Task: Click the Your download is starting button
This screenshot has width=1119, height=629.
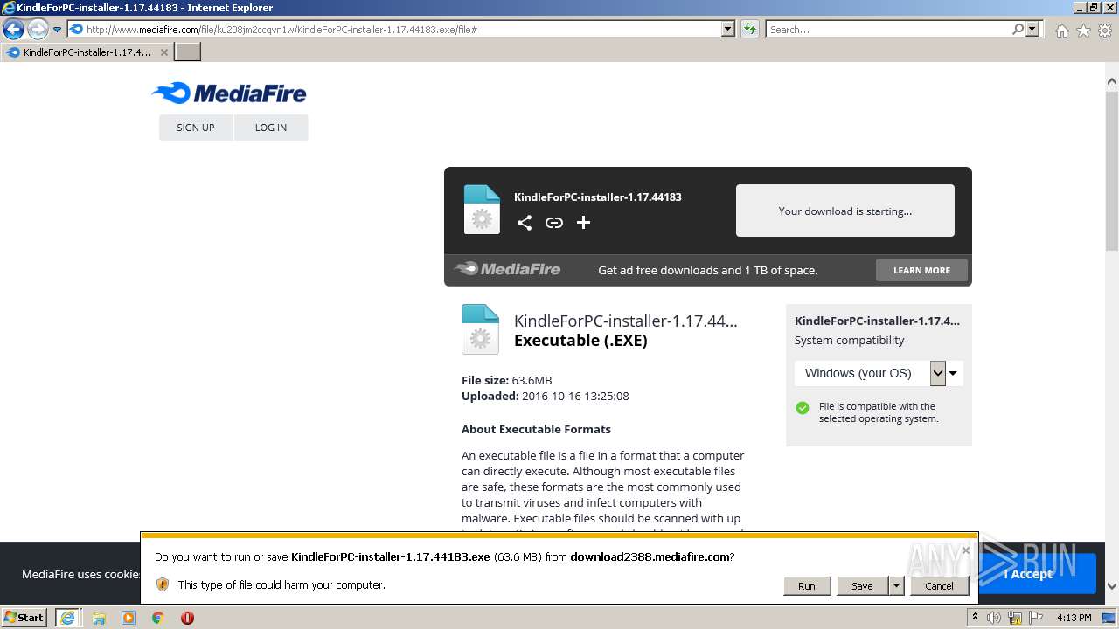Action: (845, 211)
